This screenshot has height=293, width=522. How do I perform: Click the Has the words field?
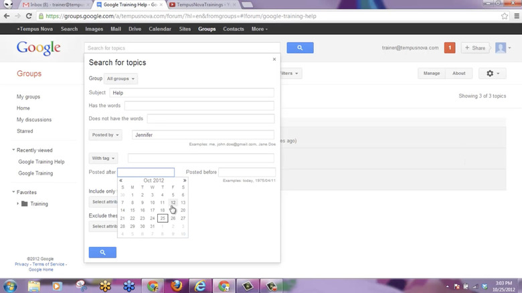[x=199, y=106]
